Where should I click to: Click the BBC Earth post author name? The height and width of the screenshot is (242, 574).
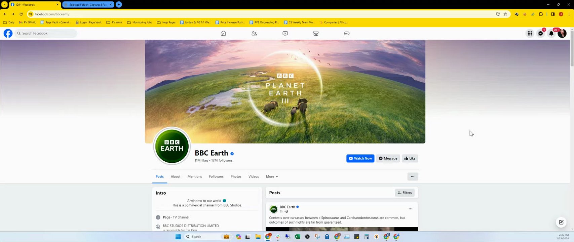(287, 207)
